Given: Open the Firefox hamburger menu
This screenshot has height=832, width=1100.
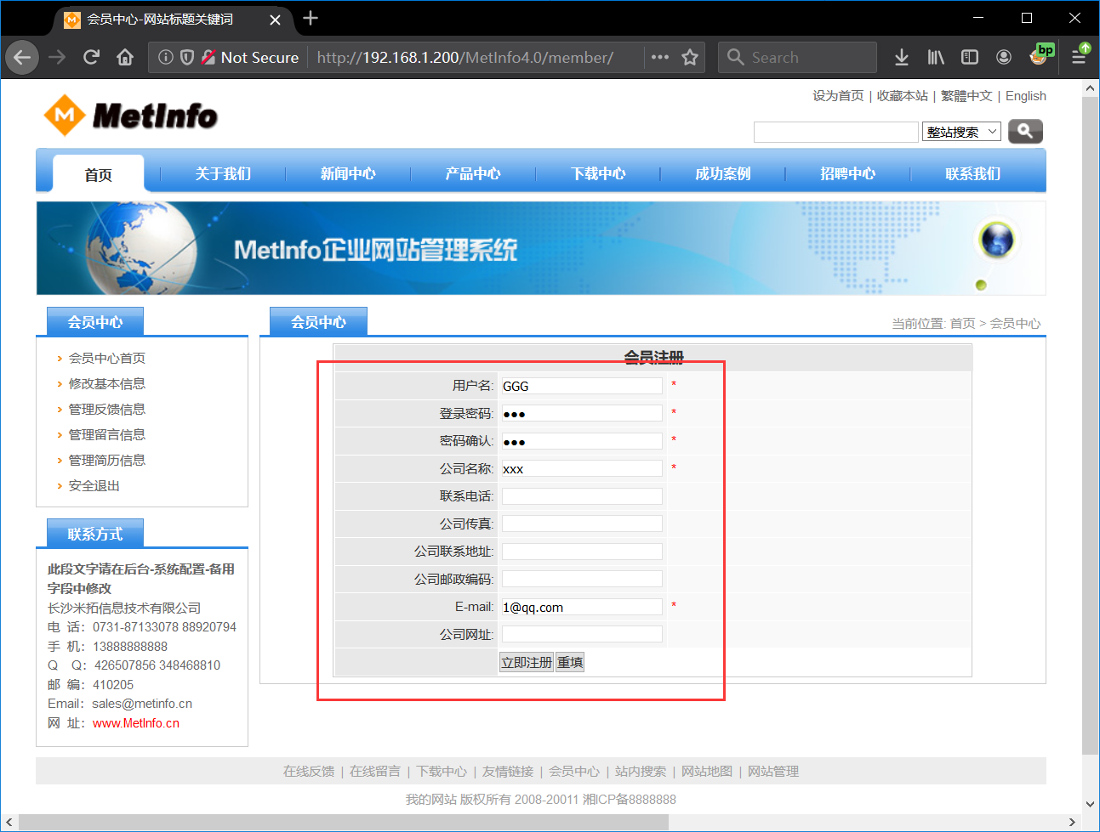Looking at the screenshot, I should tap(1079, 58).
